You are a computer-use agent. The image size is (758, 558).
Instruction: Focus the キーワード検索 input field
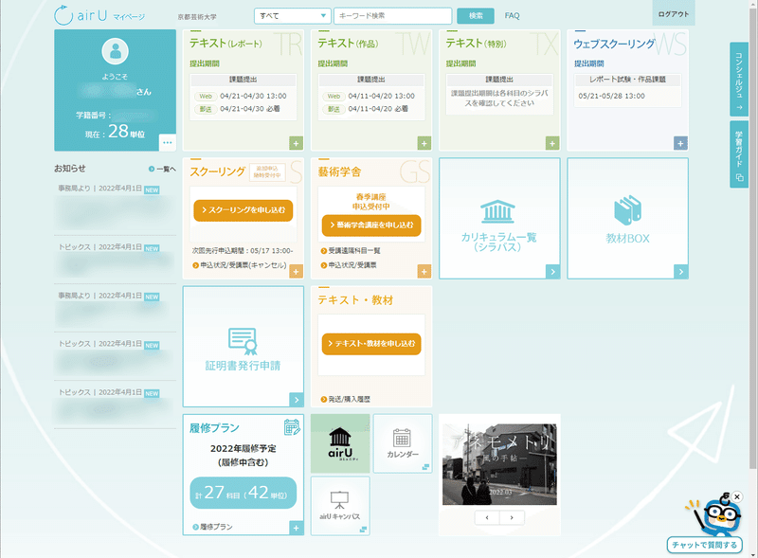[392, 15]
